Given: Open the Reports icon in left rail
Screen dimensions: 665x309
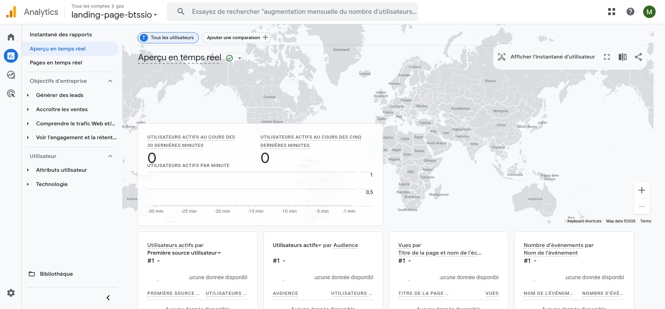Looking at the screenshot, I should pyautogui.click(x=11, y=56).
